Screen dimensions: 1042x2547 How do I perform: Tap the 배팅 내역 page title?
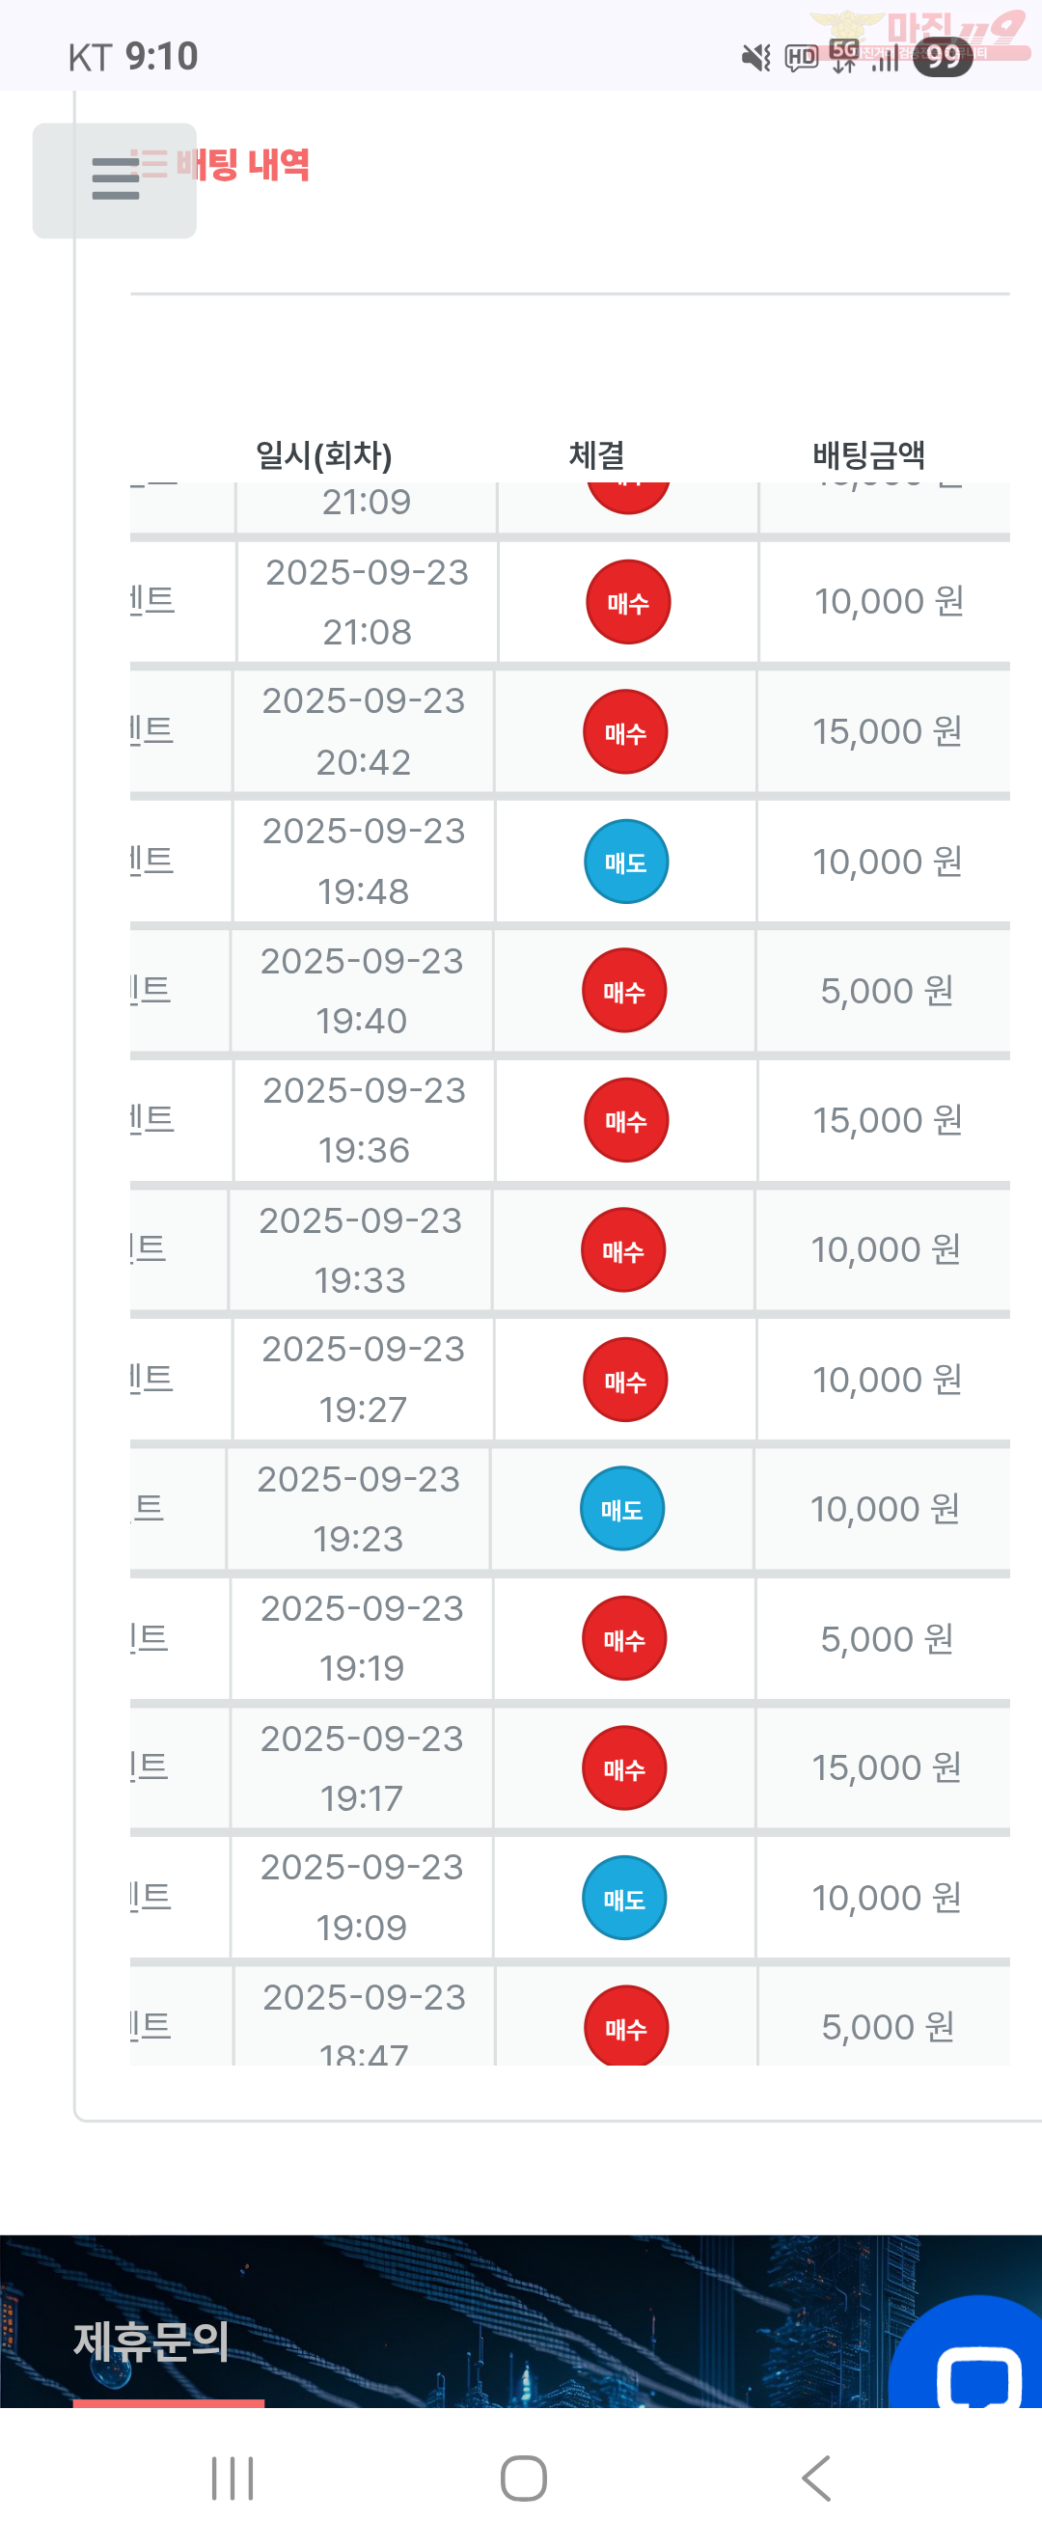[x=243, y=164]
